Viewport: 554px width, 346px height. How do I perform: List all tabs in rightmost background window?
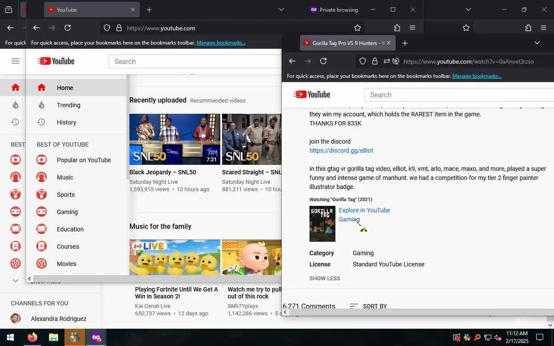468,10
